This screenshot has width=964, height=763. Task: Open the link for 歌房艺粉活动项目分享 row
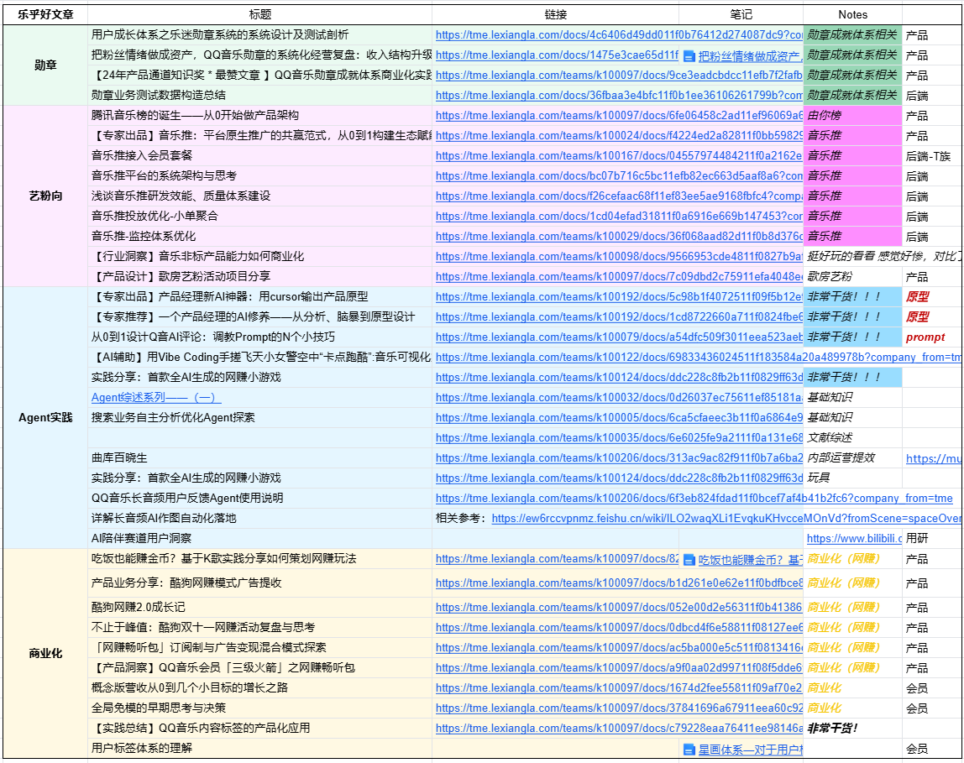[619, 276]
